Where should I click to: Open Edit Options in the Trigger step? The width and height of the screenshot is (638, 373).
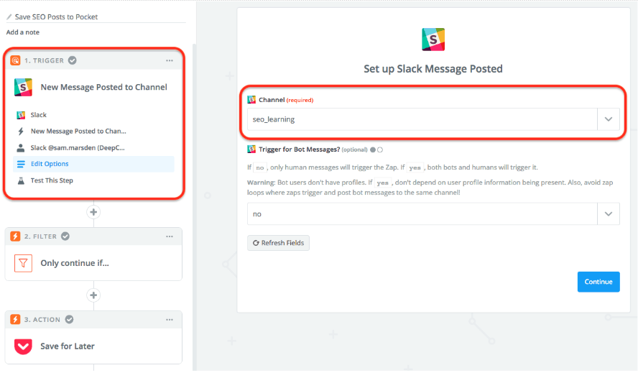coord(50,164)
